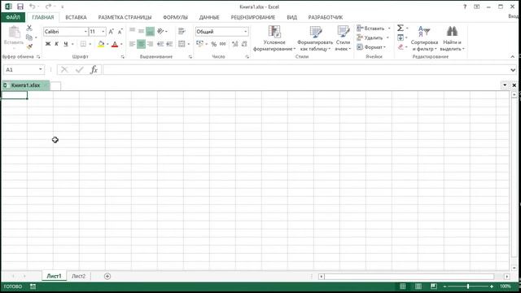This screenshot has height=293, width=521.
Task: Click the Save icon in quick access toolbar
Action: tap(20, 7)
